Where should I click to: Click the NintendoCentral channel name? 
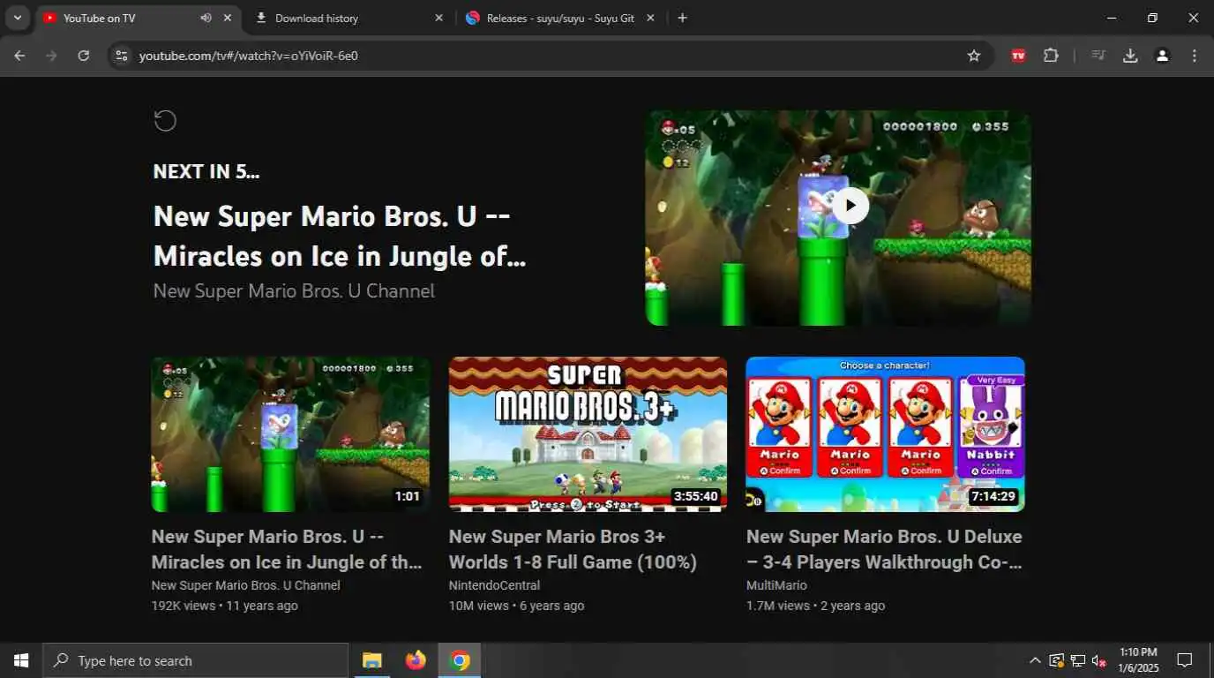click(x=494, y=585)
